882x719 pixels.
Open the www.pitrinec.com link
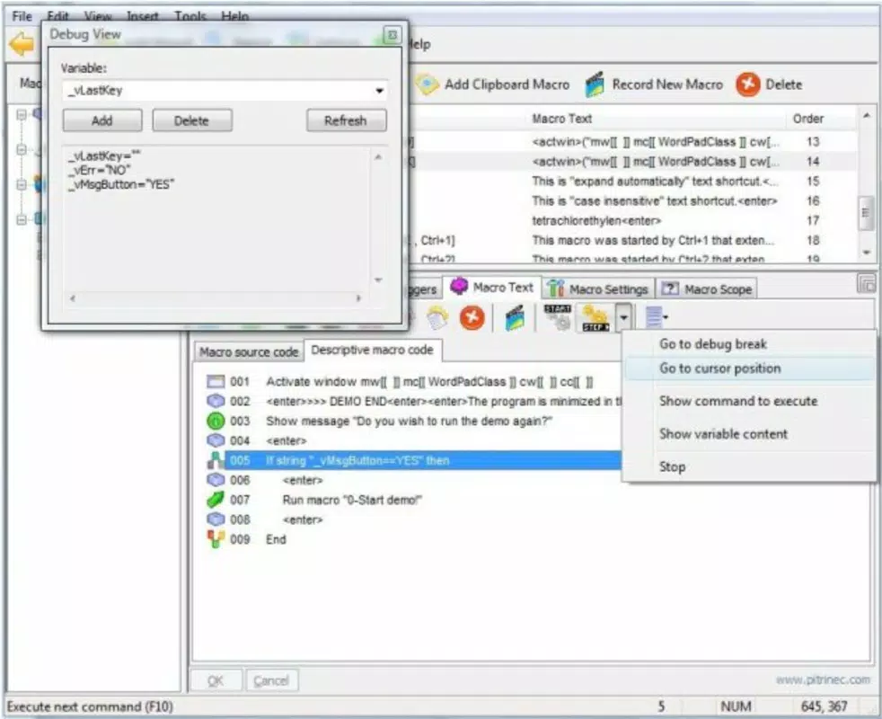pyautogui.click(x=823, y=679)
